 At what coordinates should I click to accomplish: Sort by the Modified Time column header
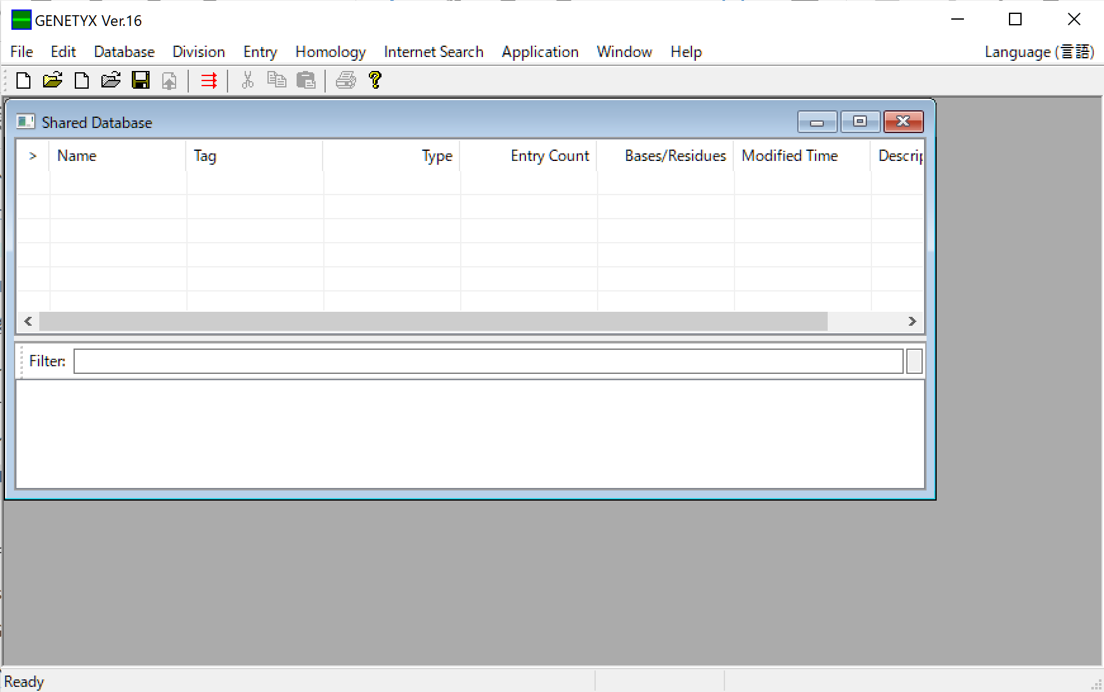[x=802, y=156]
